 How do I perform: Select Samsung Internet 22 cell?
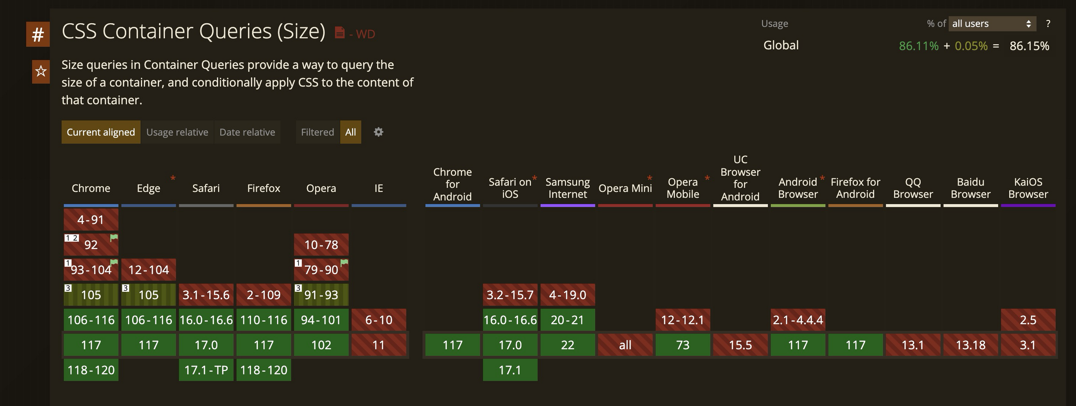tap(568, 345)
